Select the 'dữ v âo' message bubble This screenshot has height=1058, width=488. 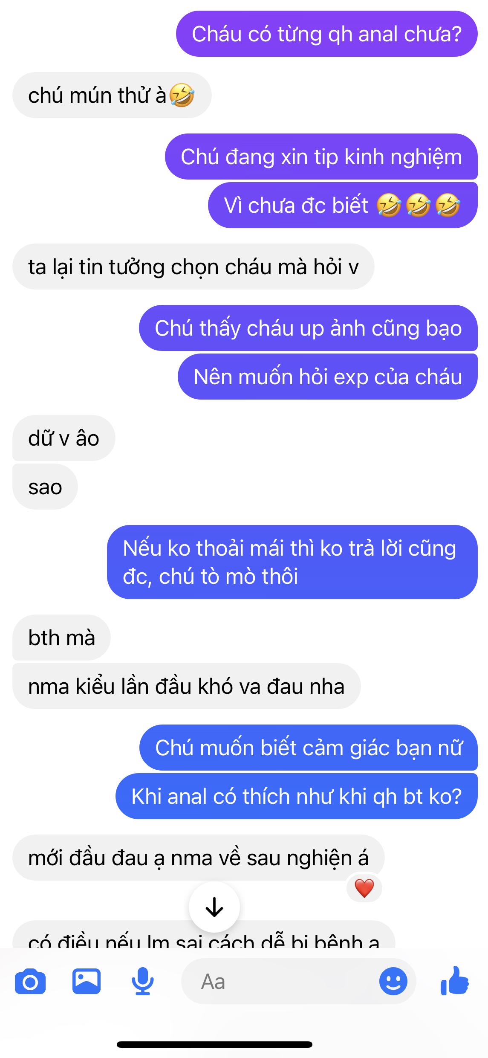[64, 438]
